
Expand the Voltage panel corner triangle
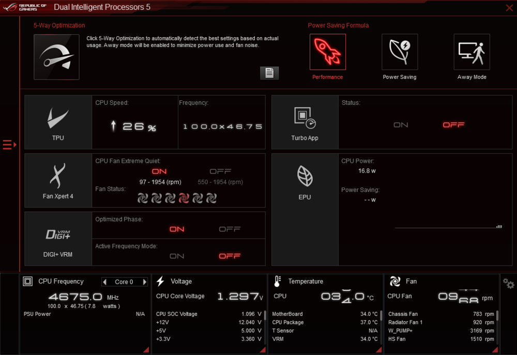[262, 350]
